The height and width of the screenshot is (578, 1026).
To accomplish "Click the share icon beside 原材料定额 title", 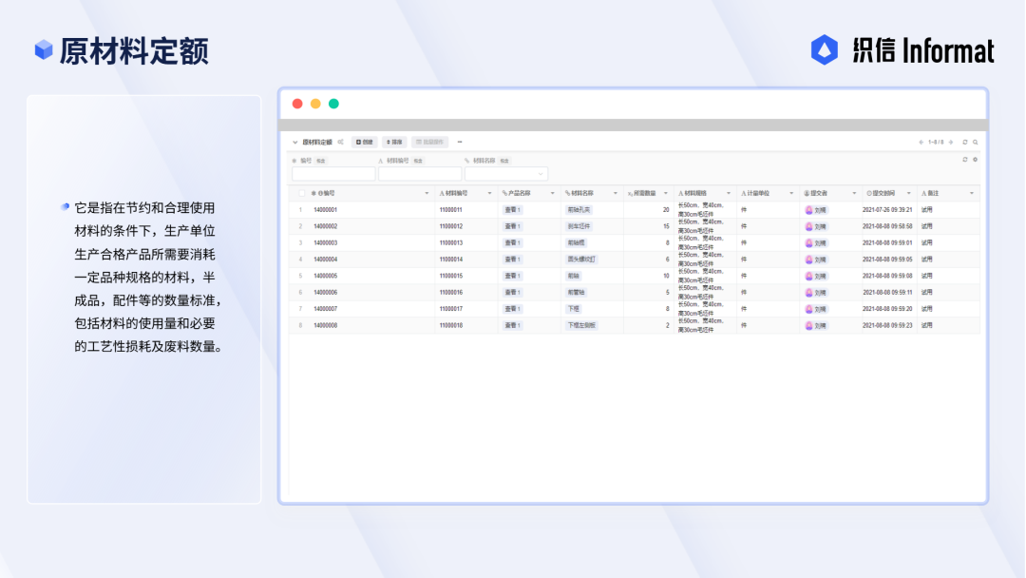I will 340,142.
